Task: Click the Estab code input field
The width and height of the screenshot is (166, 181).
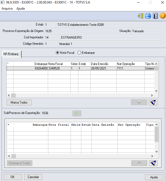Action: tap(50, 25)
